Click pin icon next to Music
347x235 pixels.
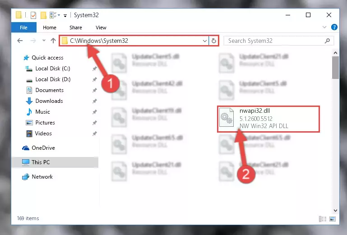[95, 112]
